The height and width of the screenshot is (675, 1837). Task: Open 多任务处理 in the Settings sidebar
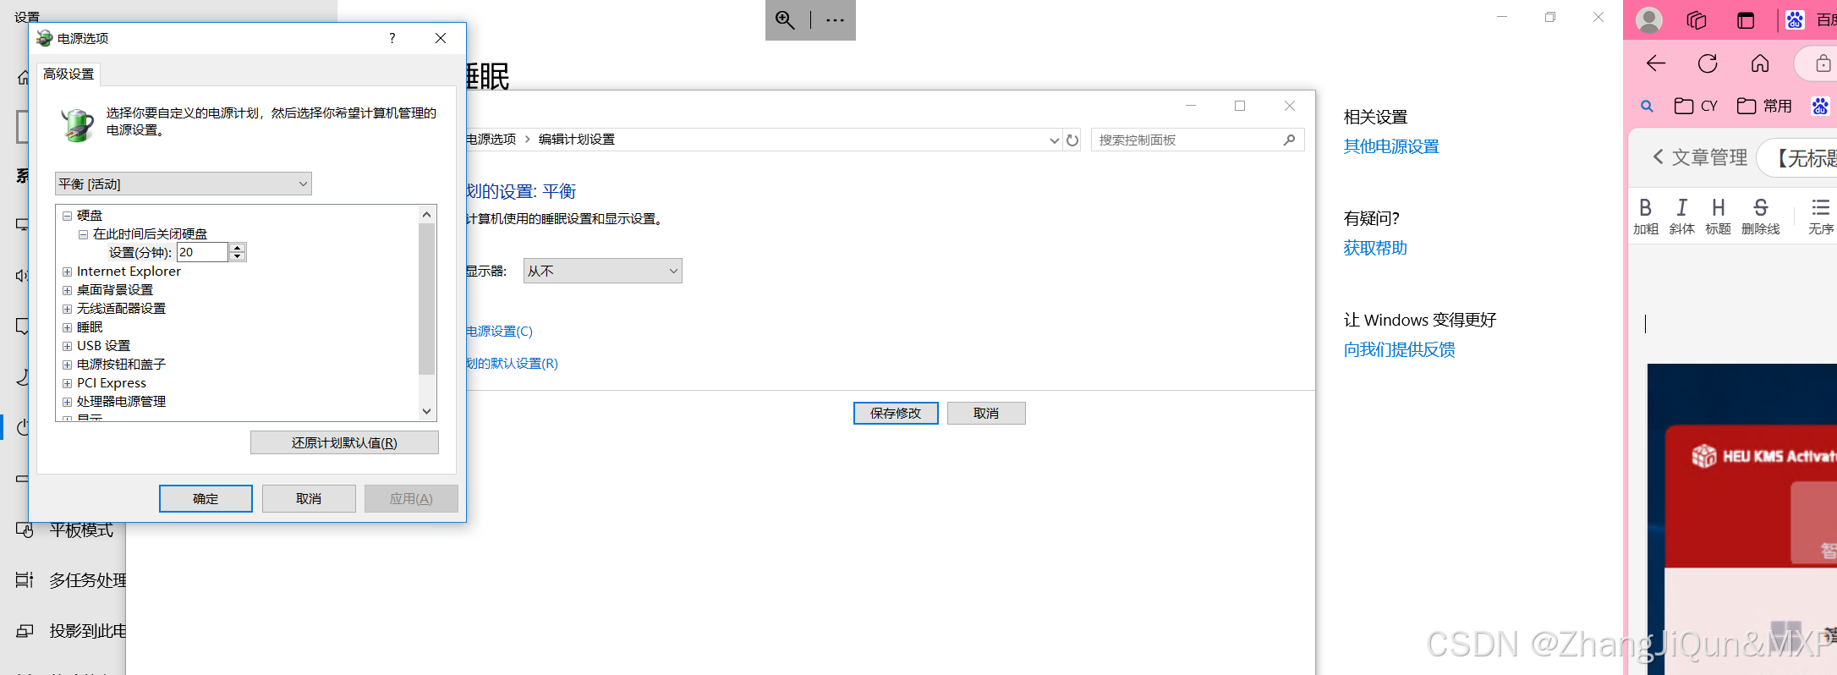[87, 580]
